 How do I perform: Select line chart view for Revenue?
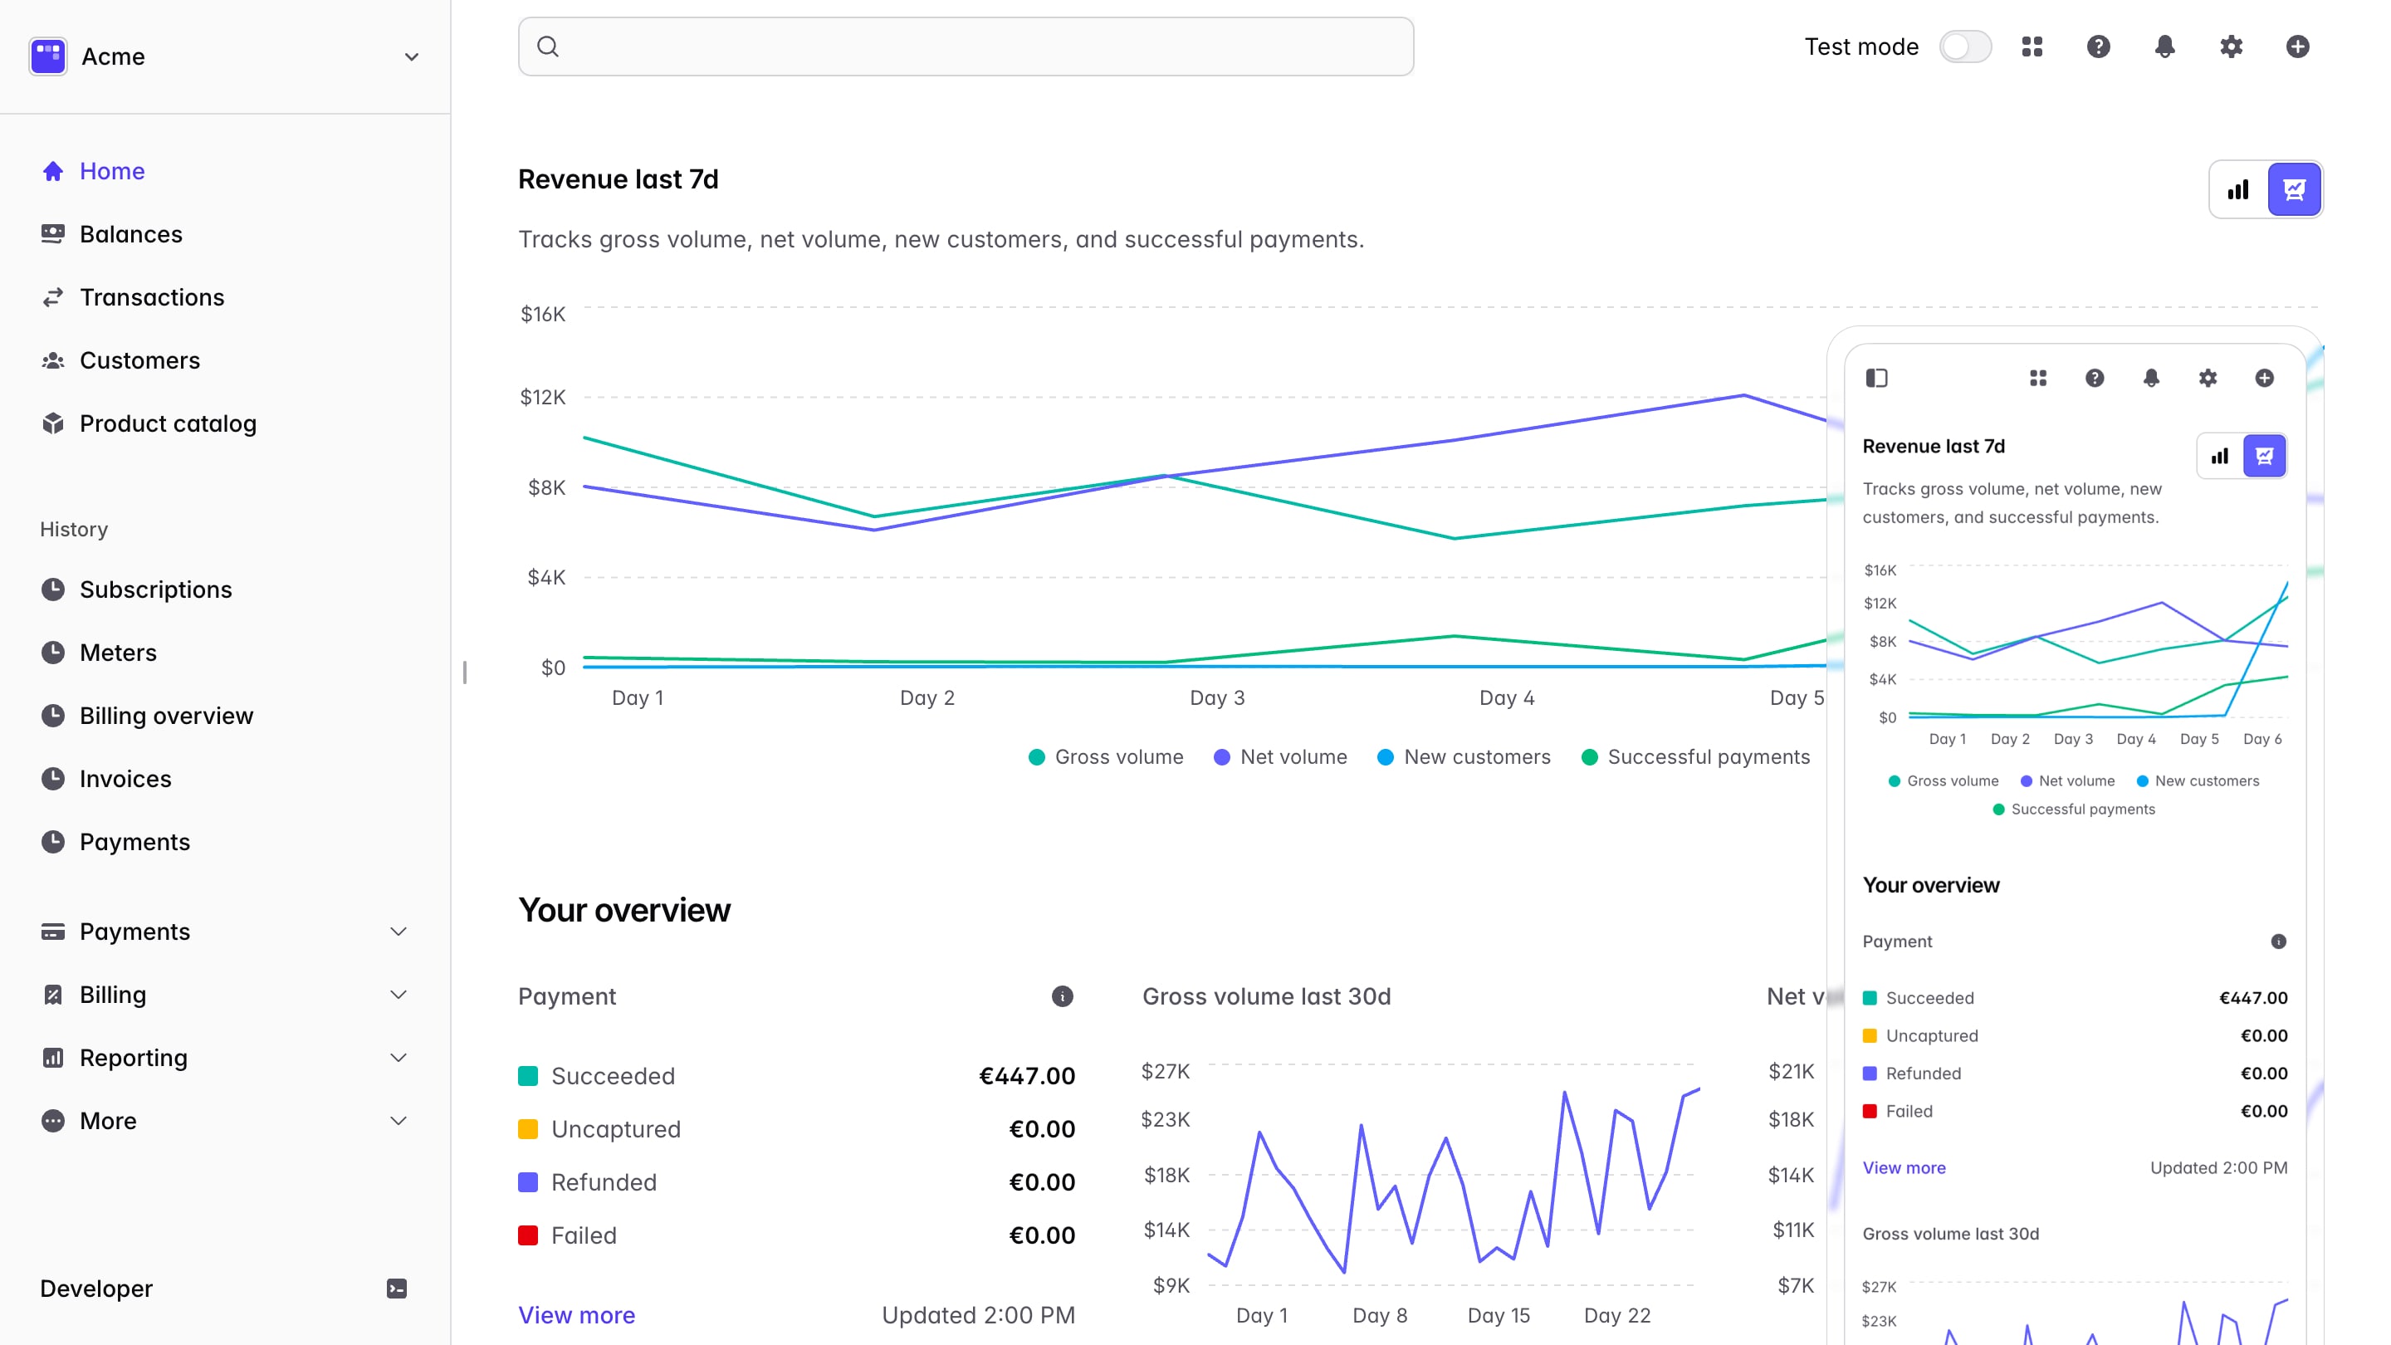[x=2294, y=189]
